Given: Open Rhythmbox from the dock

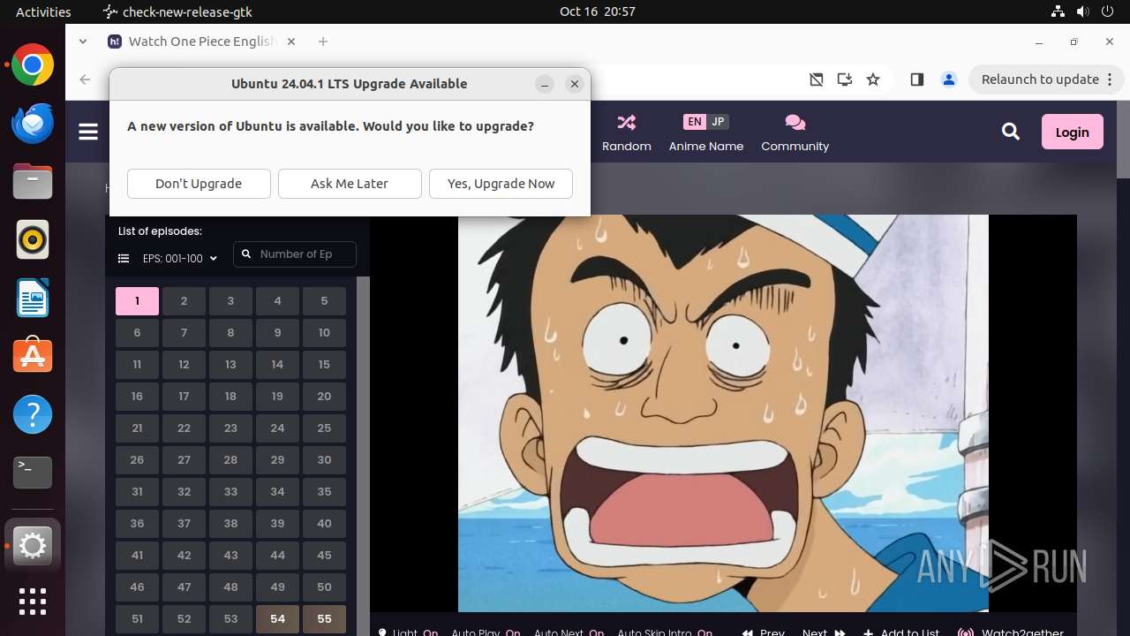Looking at the screenshot, I should point(33,240).
